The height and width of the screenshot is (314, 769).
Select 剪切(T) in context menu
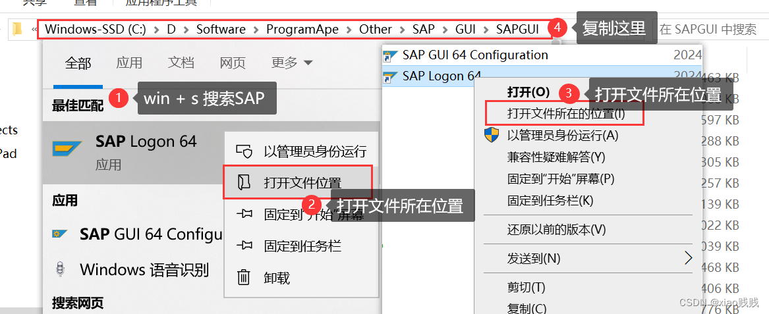click(527, 286)
